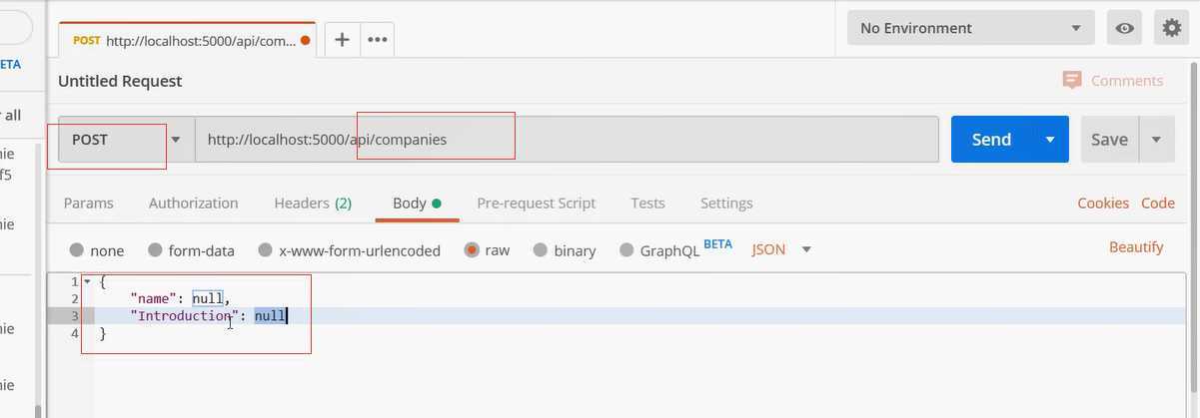Select the none body type radio

coord(77,250)
